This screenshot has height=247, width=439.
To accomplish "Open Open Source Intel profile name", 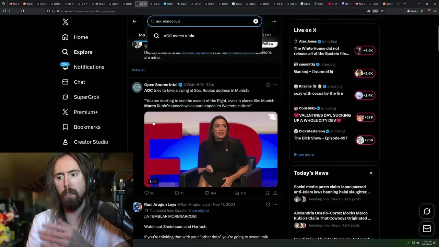I will [161, 85].
